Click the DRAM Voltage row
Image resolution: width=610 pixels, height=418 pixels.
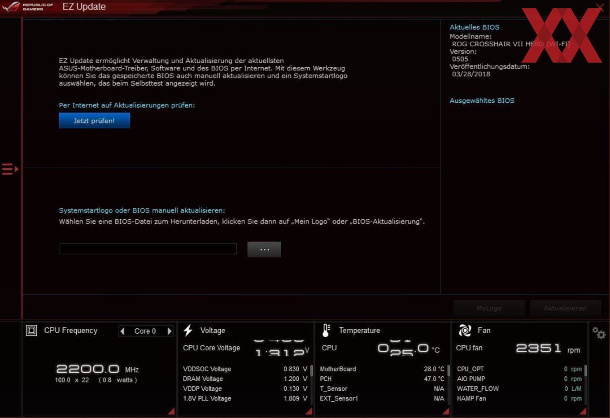[245, 379]
